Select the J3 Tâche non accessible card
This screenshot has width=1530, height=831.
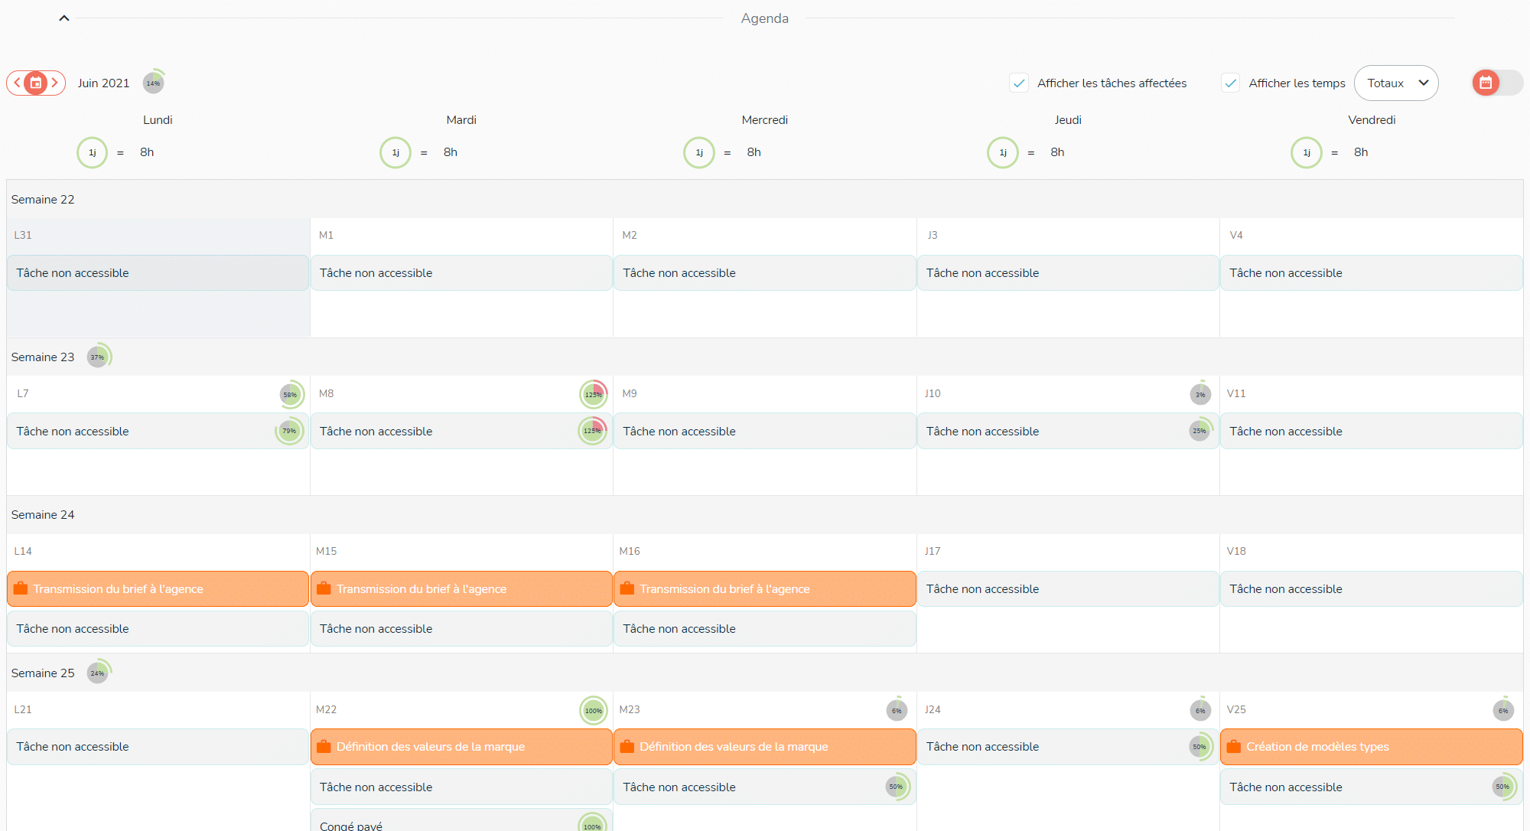pyautogui.click(x=1068, y=272)
